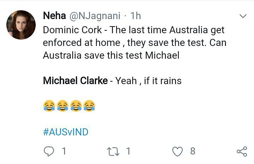Click the second laughing-crying emoji
Screen dimensions: 254x164
[63, 106]
